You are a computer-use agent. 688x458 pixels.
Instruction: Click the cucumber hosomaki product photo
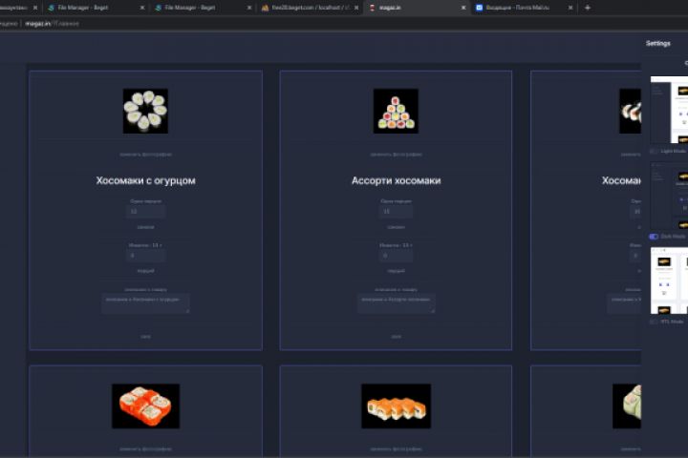(145, 111)
